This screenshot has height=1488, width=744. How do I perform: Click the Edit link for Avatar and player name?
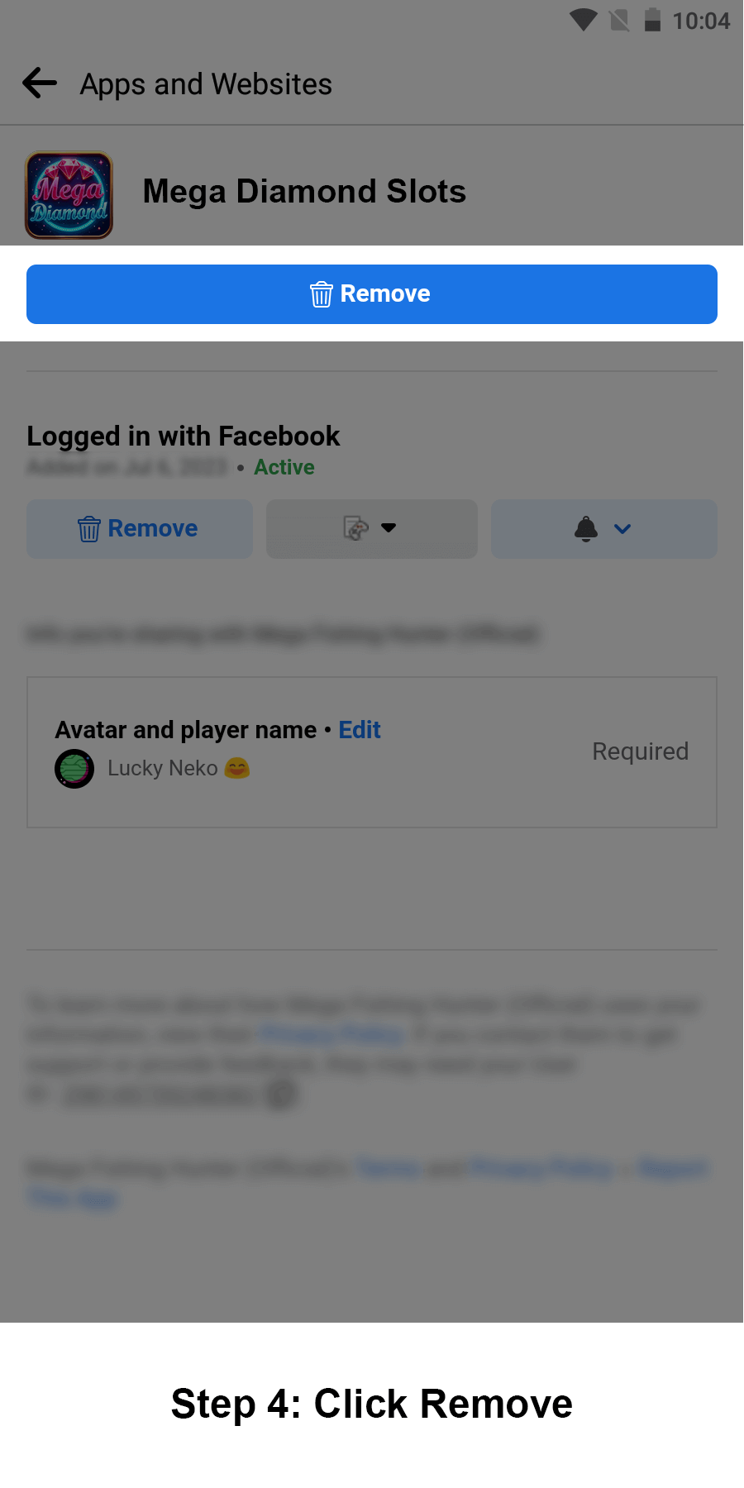coord(360,730)
